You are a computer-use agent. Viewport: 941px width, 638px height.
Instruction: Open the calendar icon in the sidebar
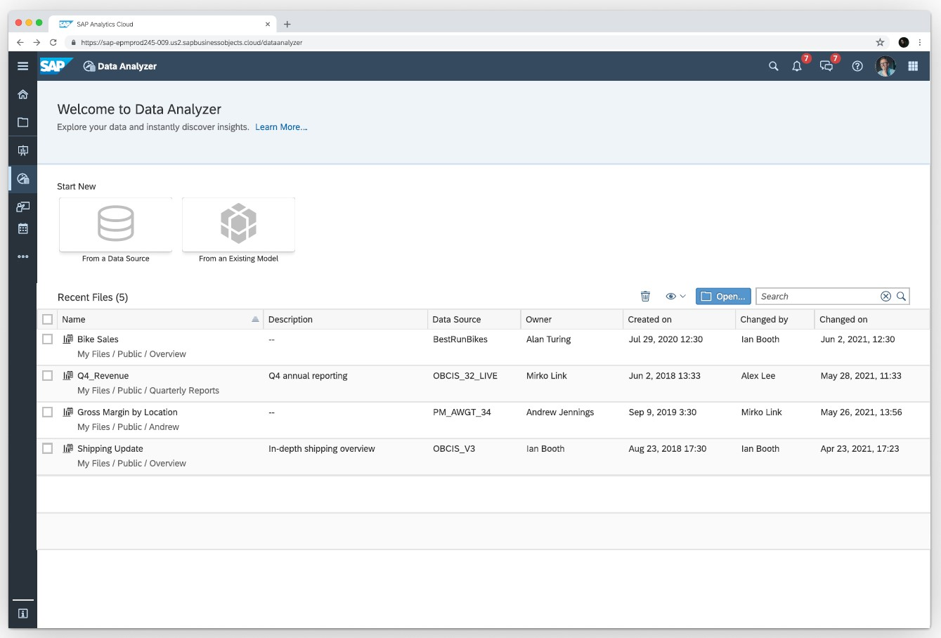tap(22, 228)
